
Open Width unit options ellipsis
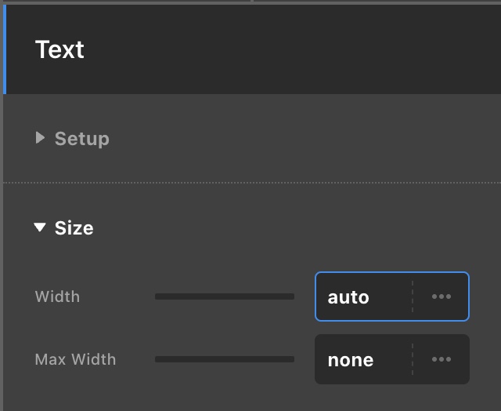tap(442, 297)
